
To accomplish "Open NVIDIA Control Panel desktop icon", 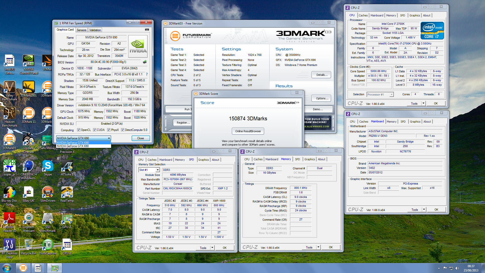I will [x=29, y=64].
